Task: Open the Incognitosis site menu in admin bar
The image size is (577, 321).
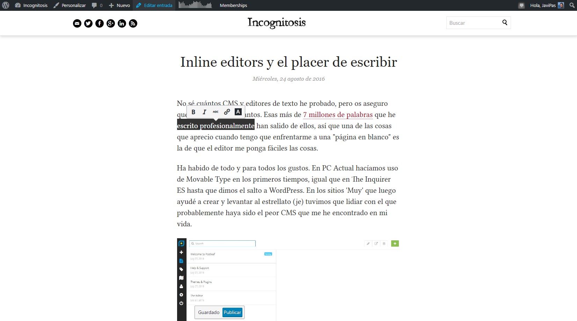Action: pos(31,5)
